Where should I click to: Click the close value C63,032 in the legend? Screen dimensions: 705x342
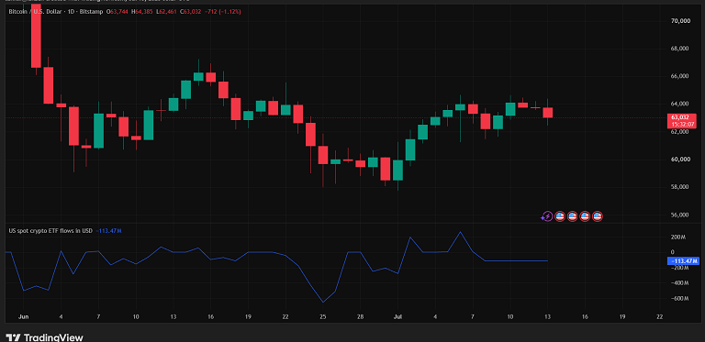[x=191, y=12]
